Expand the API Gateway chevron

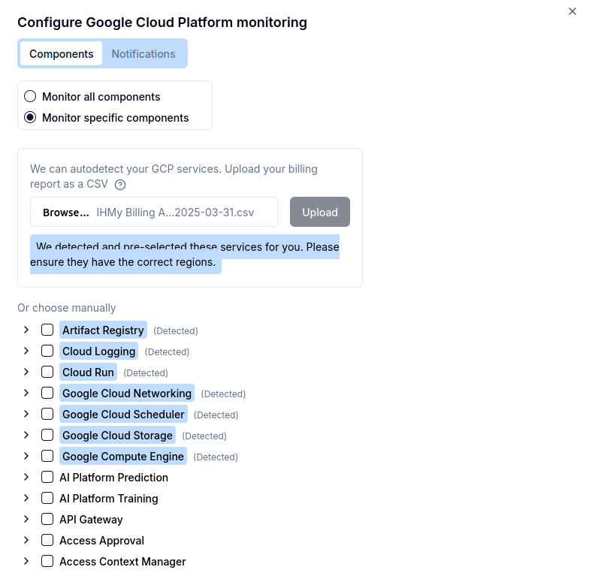point(26,519)
